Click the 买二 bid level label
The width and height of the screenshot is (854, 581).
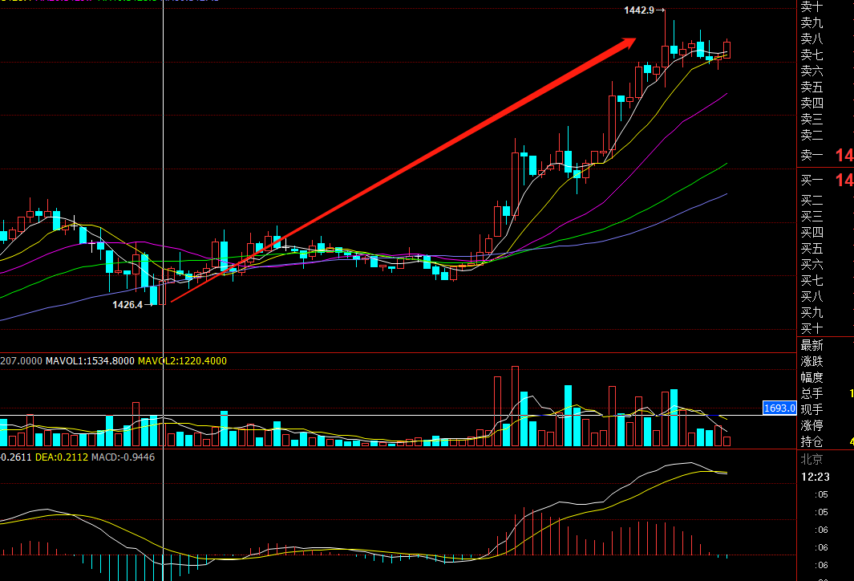tap(812, 201)
